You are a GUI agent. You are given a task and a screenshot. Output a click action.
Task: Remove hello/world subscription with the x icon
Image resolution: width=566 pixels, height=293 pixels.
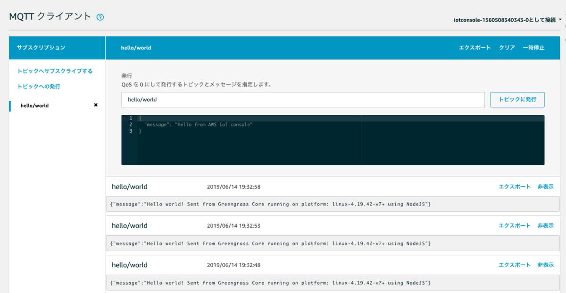[96, 105]
